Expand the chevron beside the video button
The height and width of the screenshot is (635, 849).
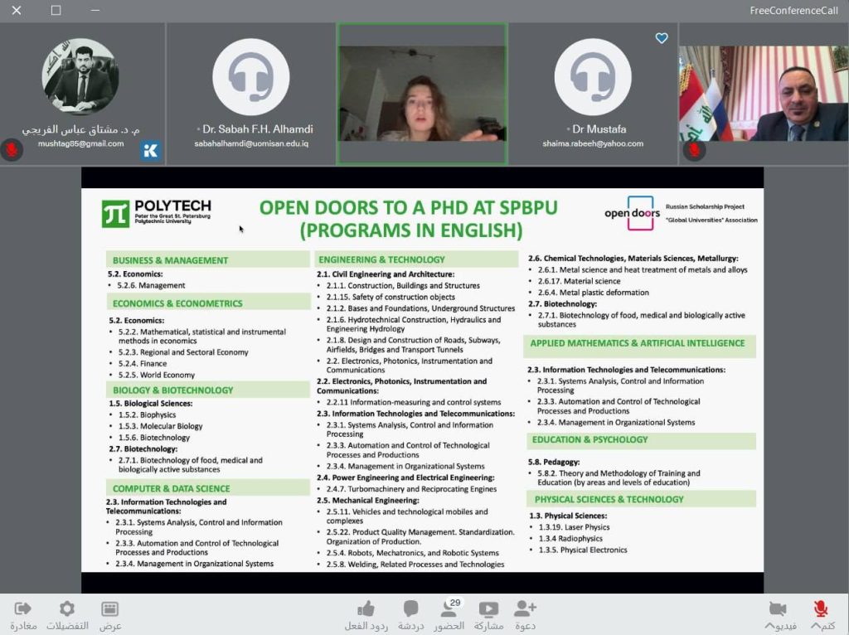[x=769, y=627]
